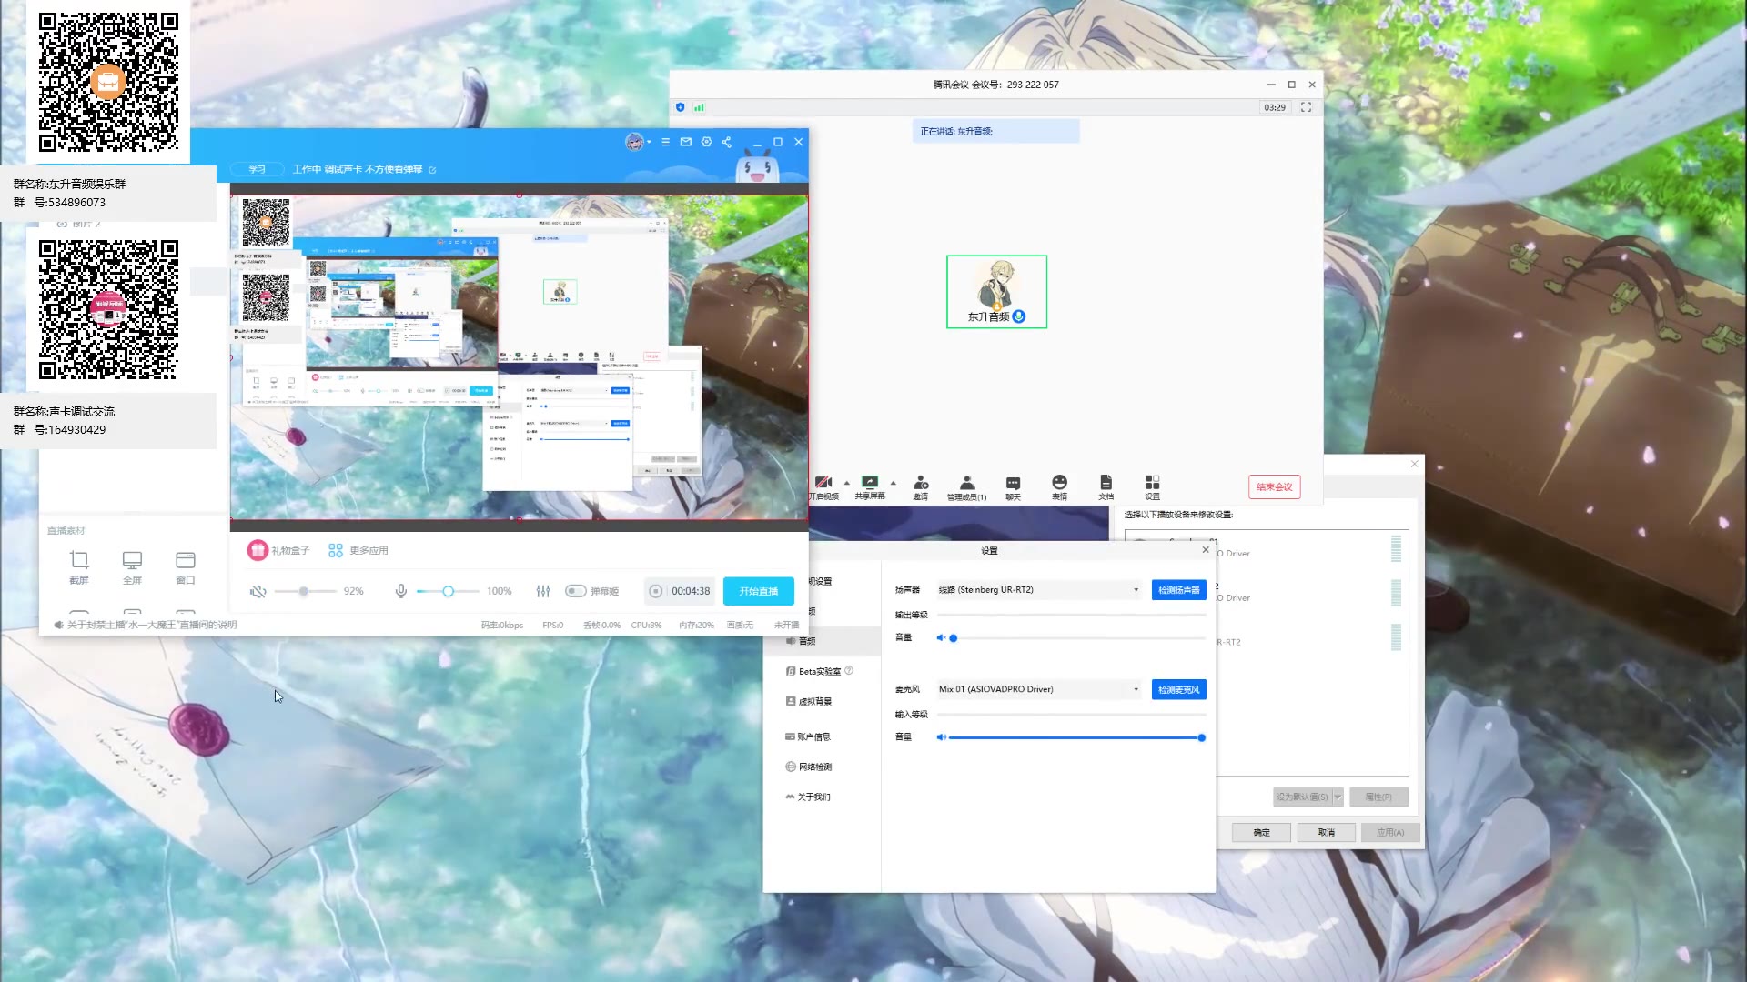Open settings gear icon in live tool
Viewport: 1747px width, 982px height.
coord(706,142)
